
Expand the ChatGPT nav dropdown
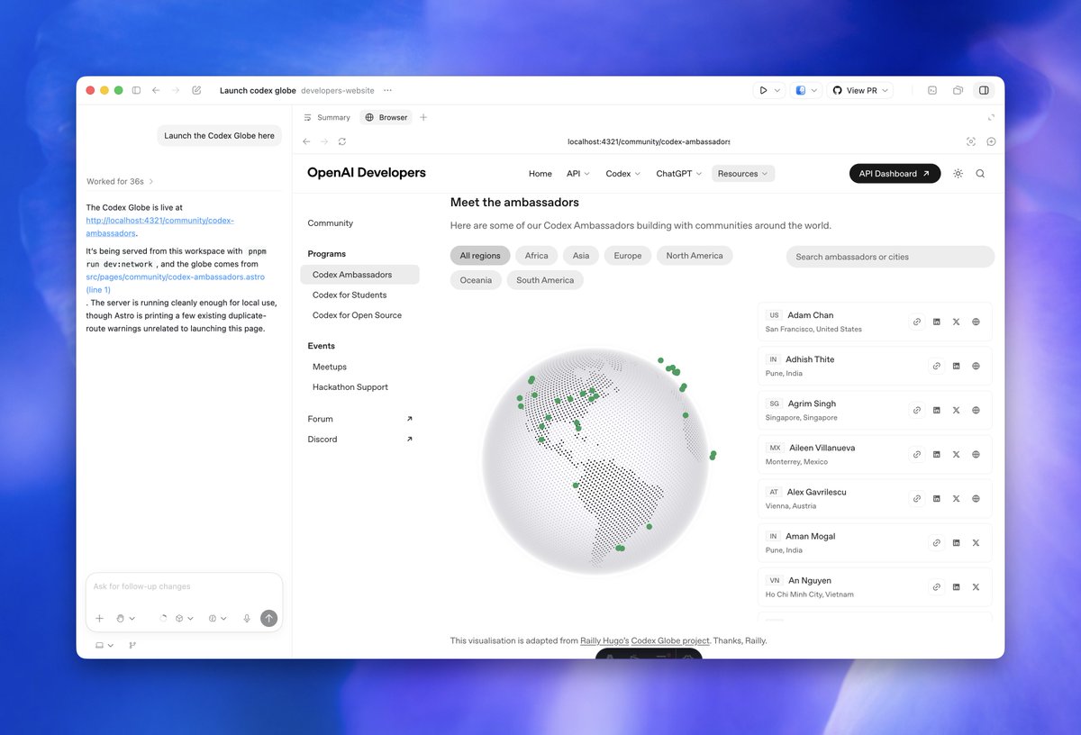[679, 174]
